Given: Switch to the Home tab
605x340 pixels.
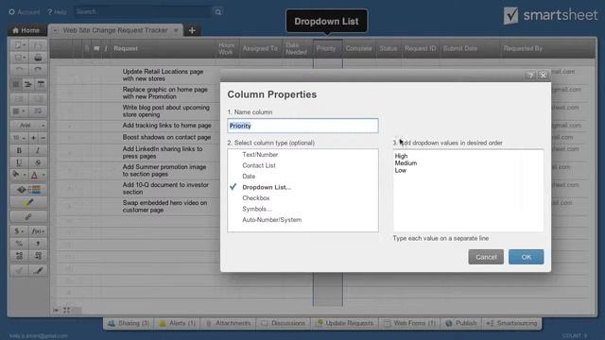Looking at the screenshot, I should point(26,30).
